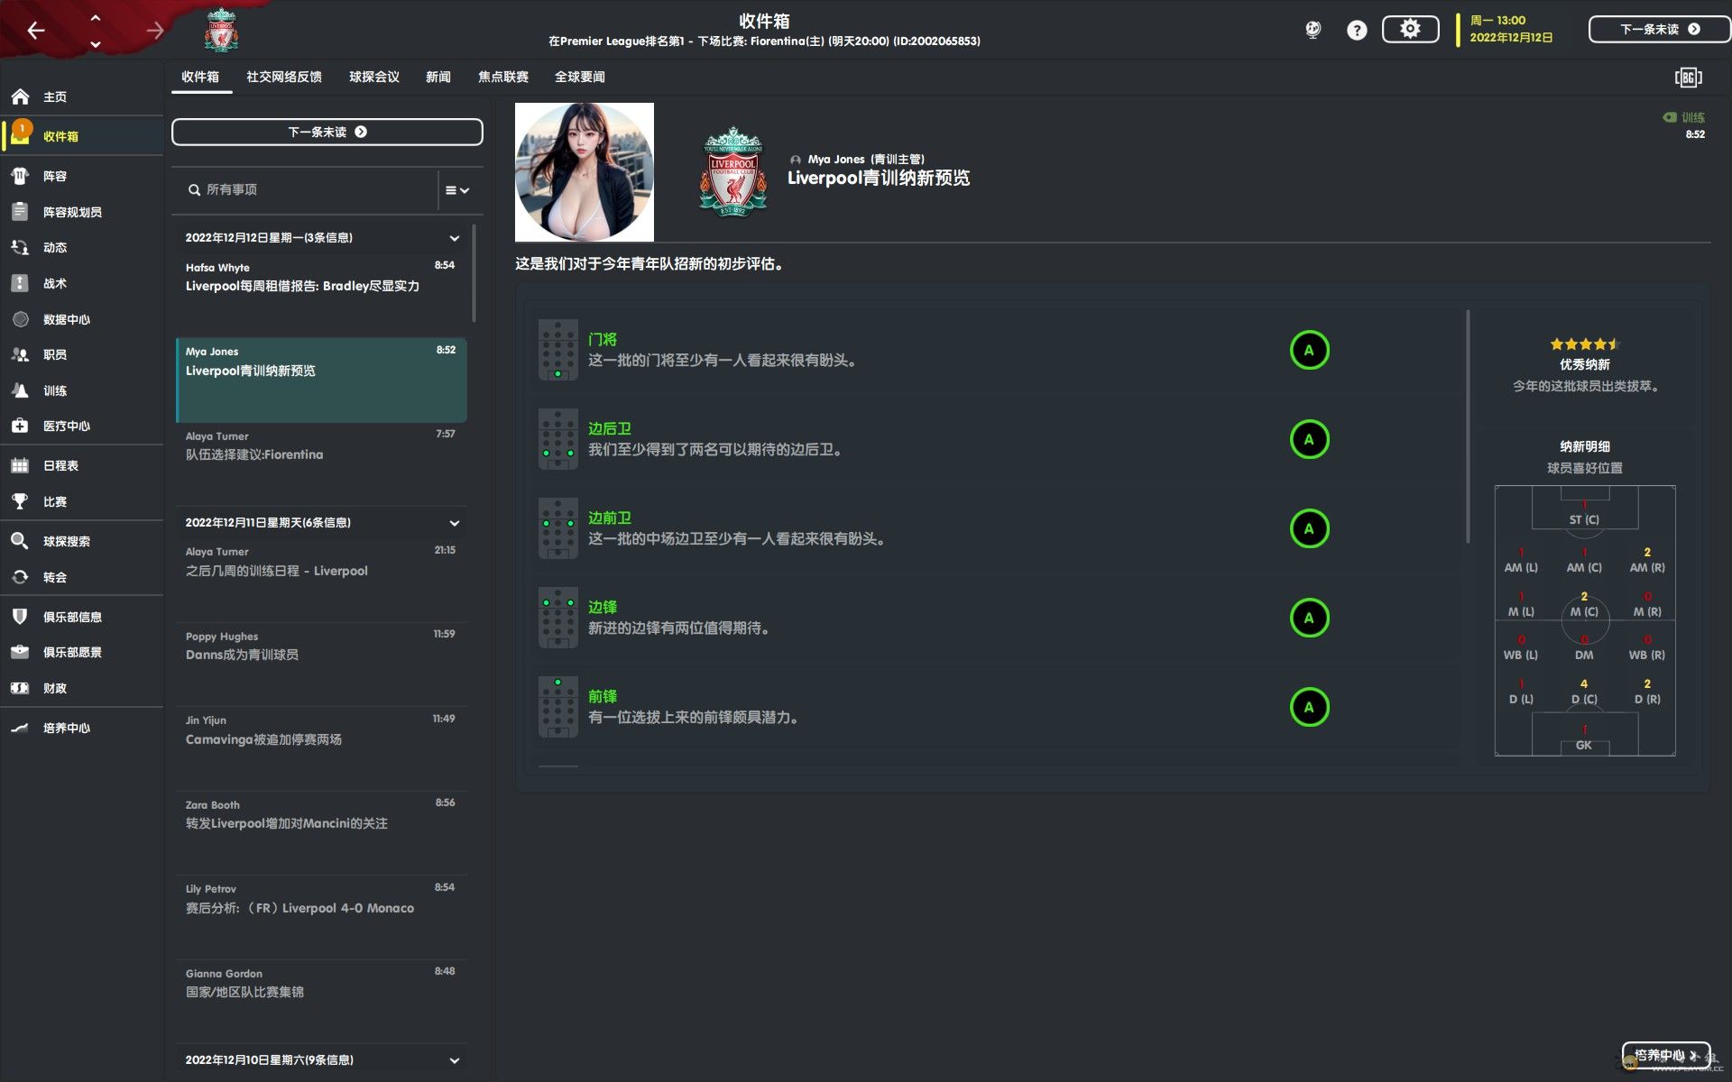Click Mya Jones (青训主管) sender name
This screenshot has width=1732, height=1082.
866,159
